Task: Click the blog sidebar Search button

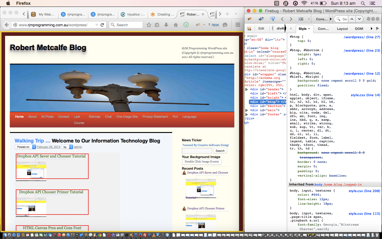Action: pos(220,151)
